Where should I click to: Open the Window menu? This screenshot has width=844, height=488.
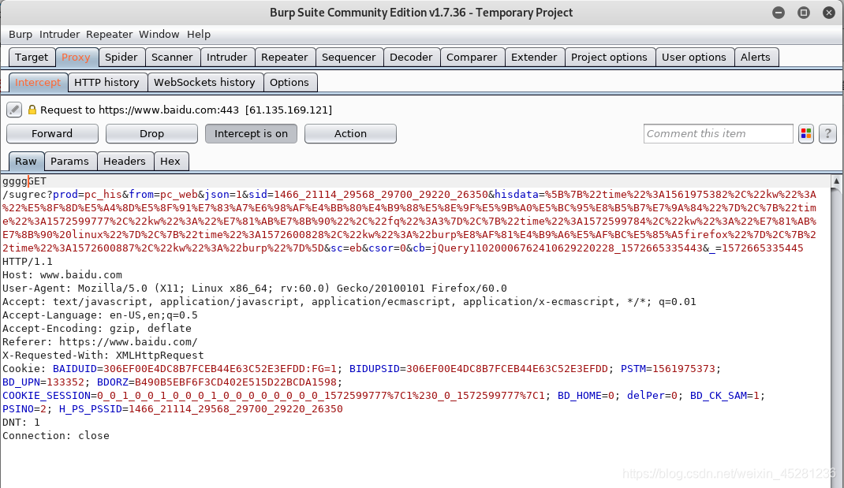tap(159, 35)
